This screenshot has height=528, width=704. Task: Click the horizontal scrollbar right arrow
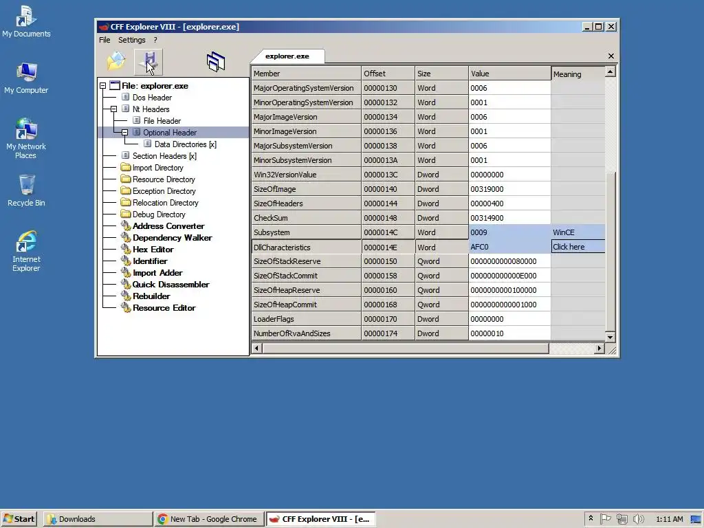[x=599, y=348]
